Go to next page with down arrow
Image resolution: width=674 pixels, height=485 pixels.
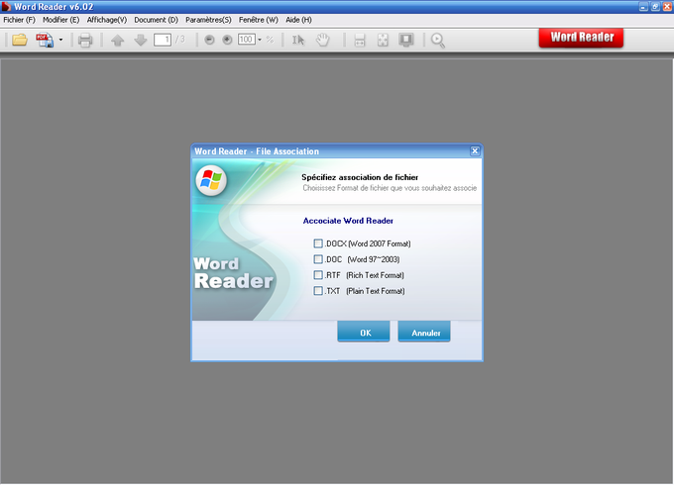pyautogui.click(x=141, y=40)
